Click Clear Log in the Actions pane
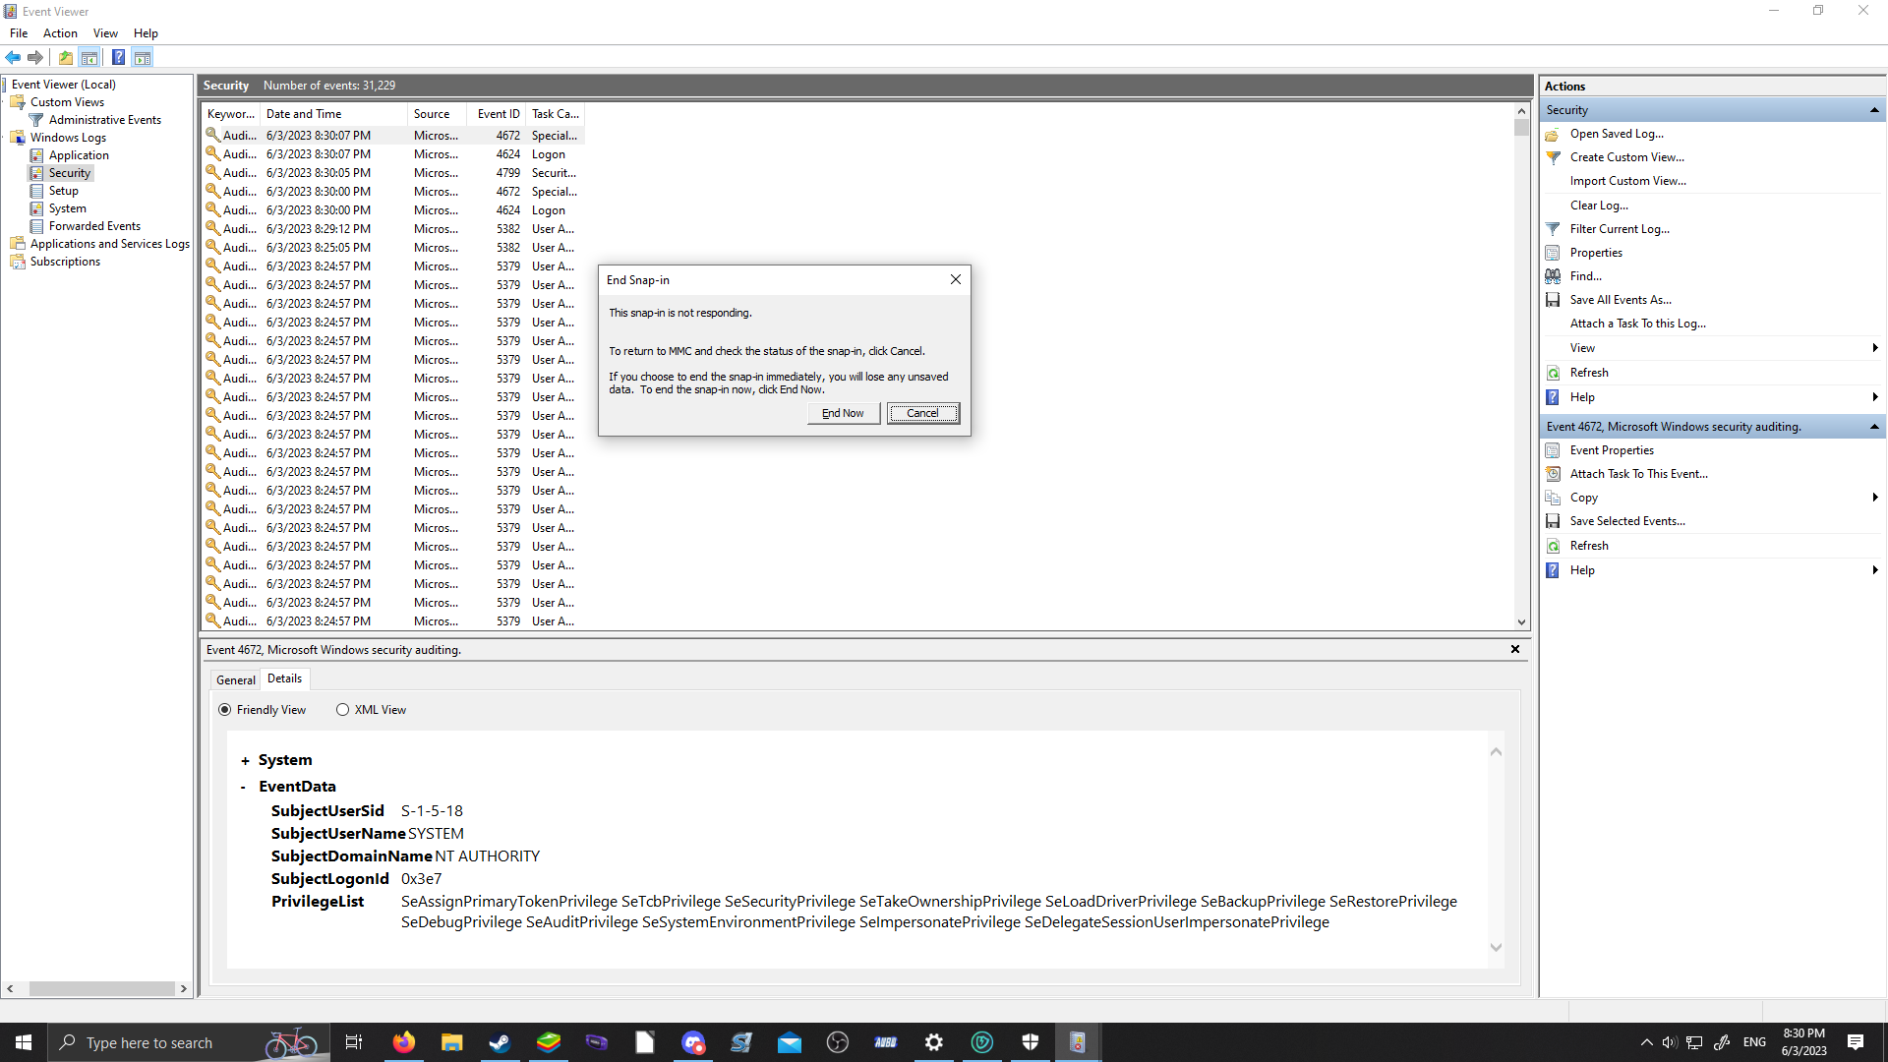Image resolution: width=1888 pixels, height=1062 pixels. [x=1599, y=206]
